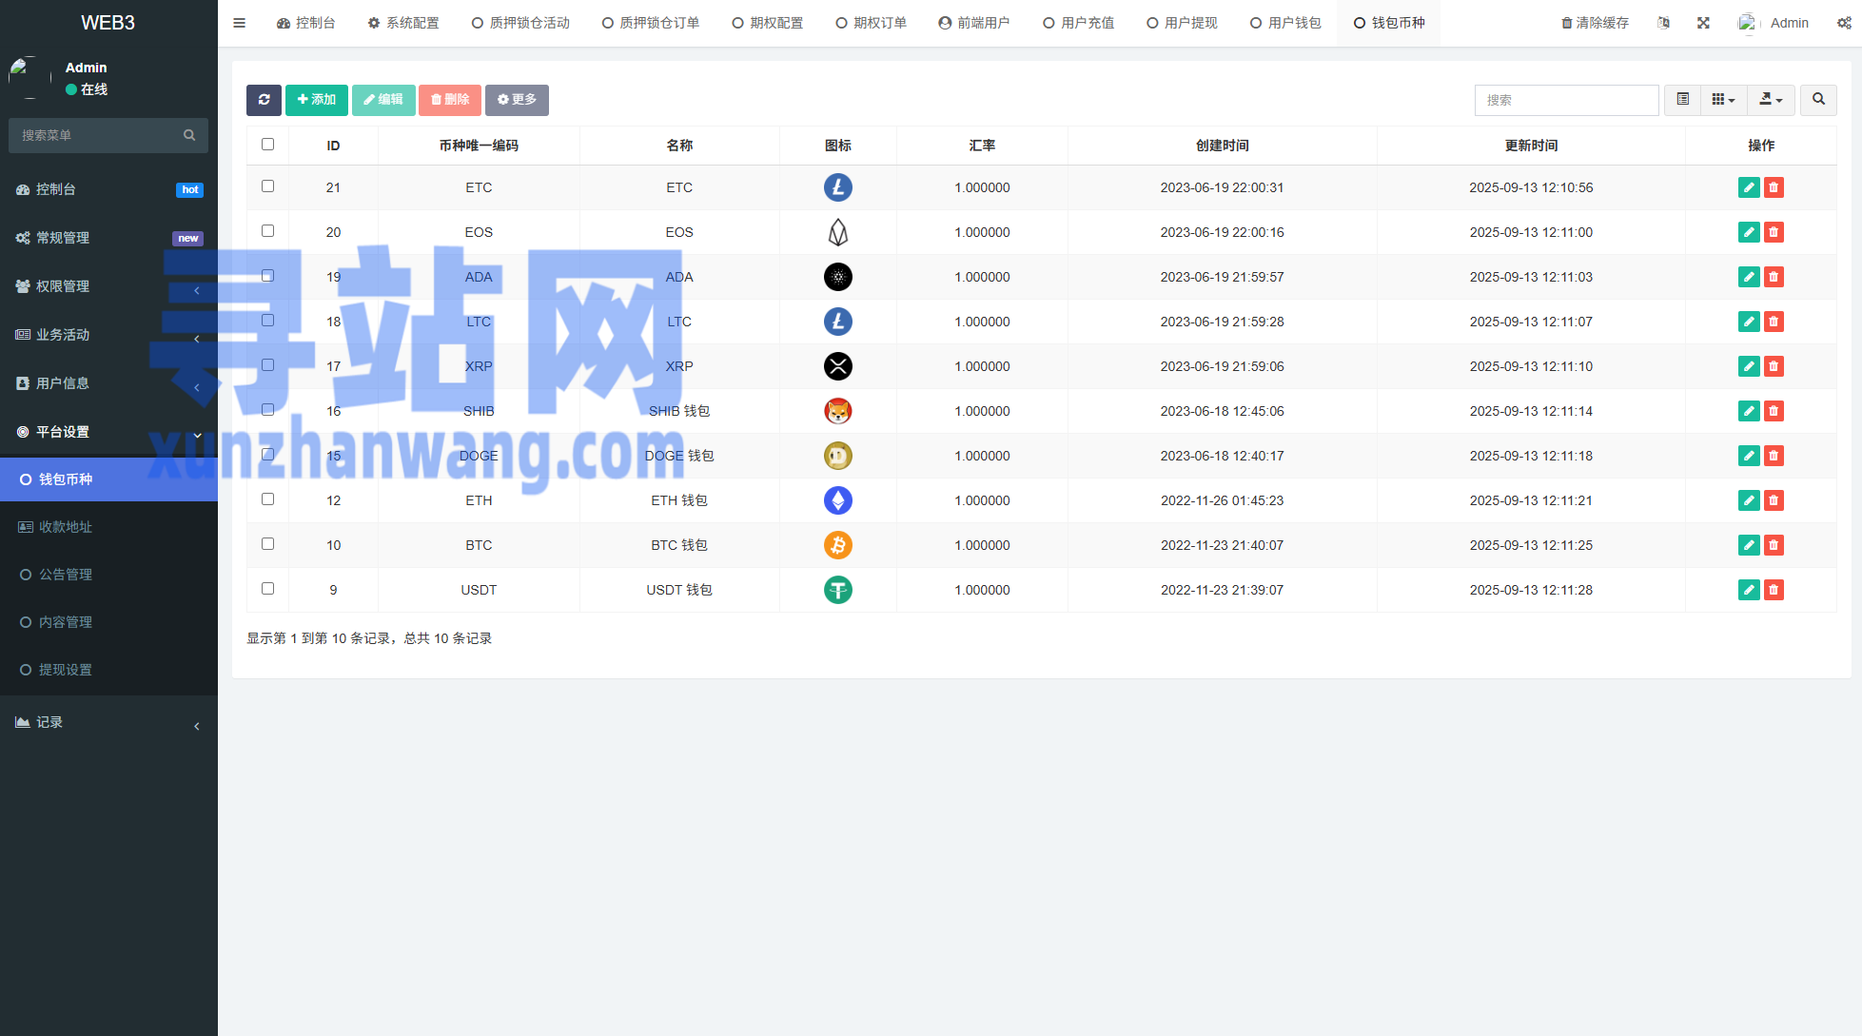Click the refresh table icon button
This screenshot has width=1862, height=1036.
264,100
